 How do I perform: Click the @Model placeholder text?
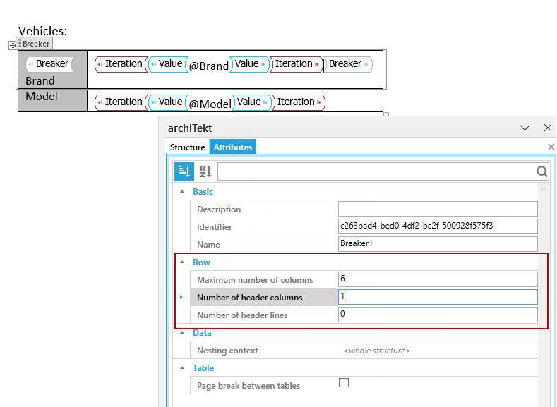(x=210, y=104)
